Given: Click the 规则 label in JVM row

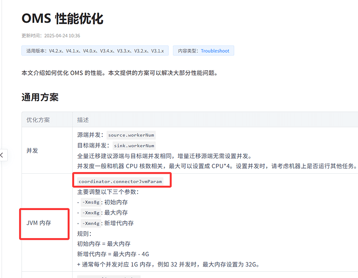Looking at the screenshot, I should pyautogui.click(x=84, y=233).
